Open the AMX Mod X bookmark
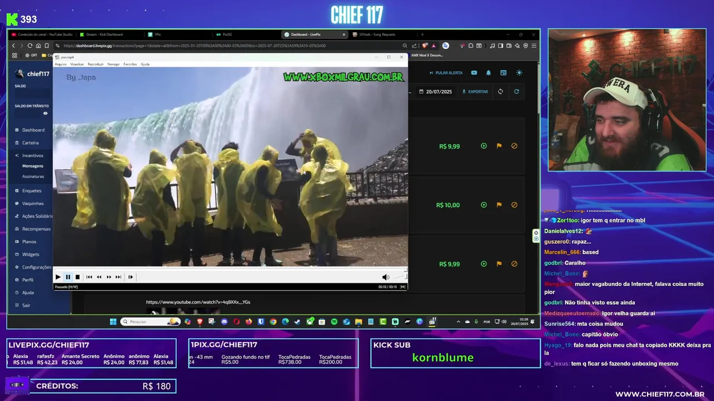Screen dimensions: 714x401 point(427,55)
